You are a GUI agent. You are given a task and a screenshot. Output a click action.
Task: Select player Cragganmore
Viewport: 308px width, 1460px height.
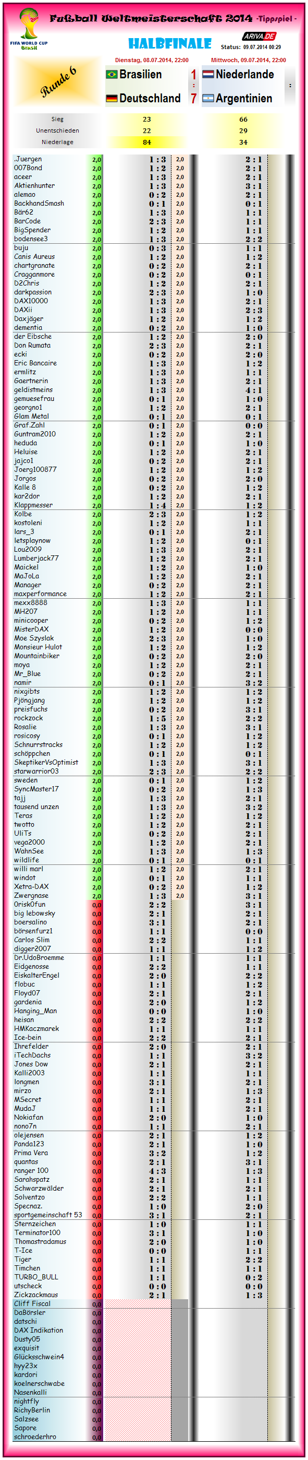(34, 275)
